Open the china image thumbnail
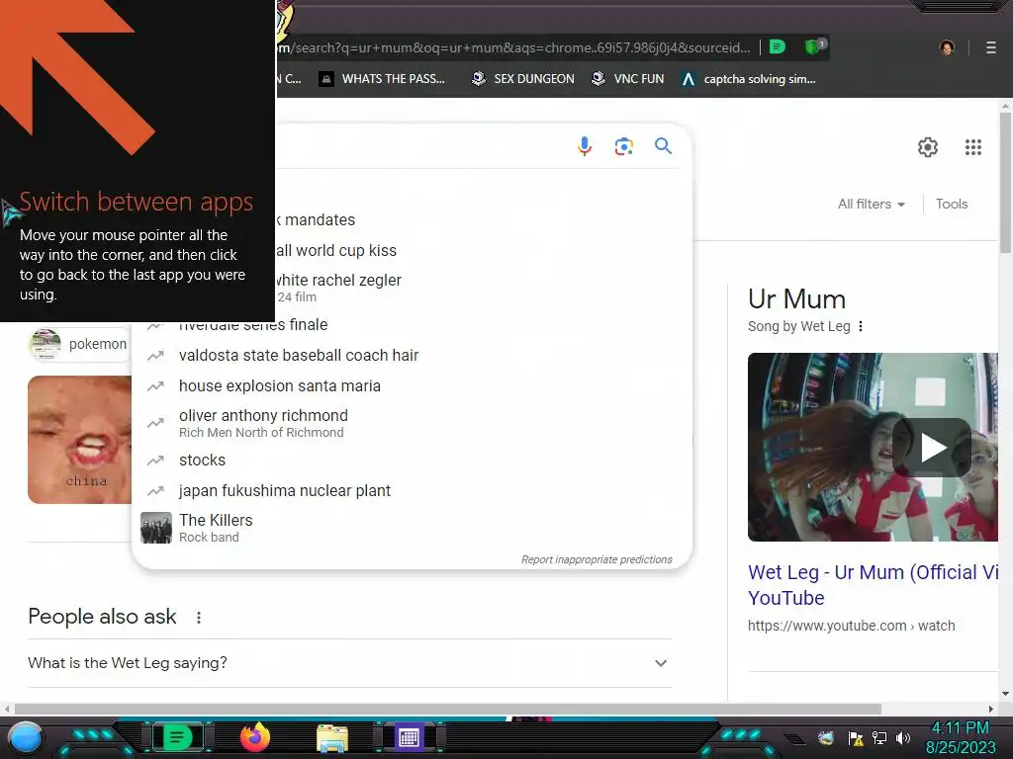This screenshot has width=1013, height=759. coord(79,440)
